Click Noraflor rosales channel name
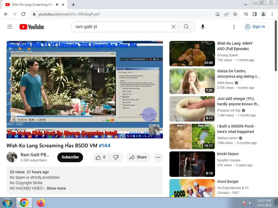Screen dimensions: 278x208 tap(229, 160)
